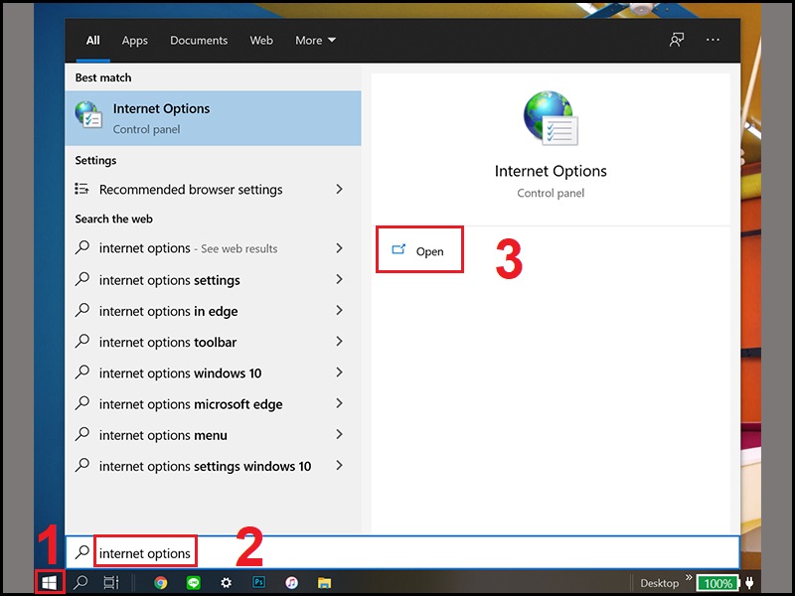Viewport: 795px width, 596px height.
Task: Expand chevron for 'See web results' row
Action: [339, 248]
